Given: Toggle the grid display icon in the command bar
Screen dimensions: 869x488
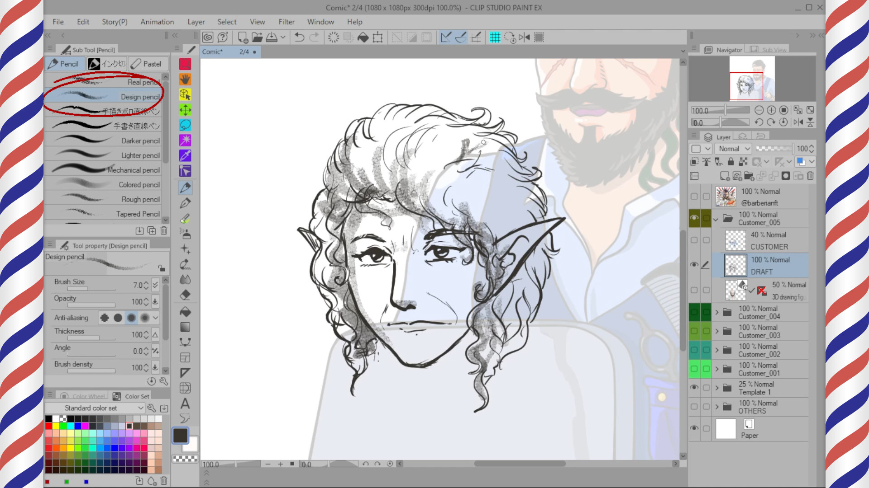Looking at the screenshot, I should [x=495, y=38].
